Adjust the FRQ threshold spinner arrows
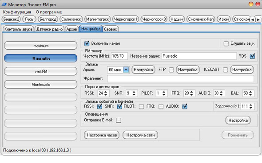 [x=191, y=93]
